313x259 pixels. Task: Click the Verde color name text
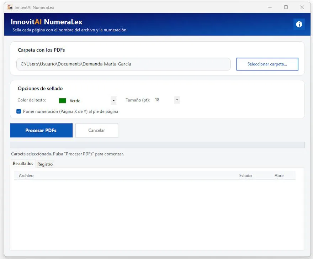pyautogui.click(x=75, y=101)
